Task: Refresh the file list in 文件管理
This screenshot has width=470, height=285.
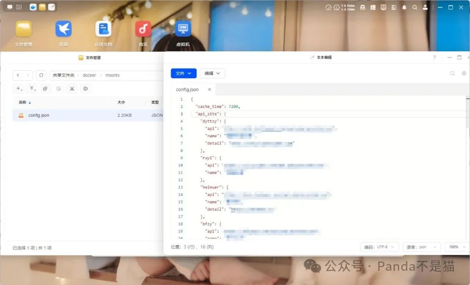Action: (x=41, y=75)
